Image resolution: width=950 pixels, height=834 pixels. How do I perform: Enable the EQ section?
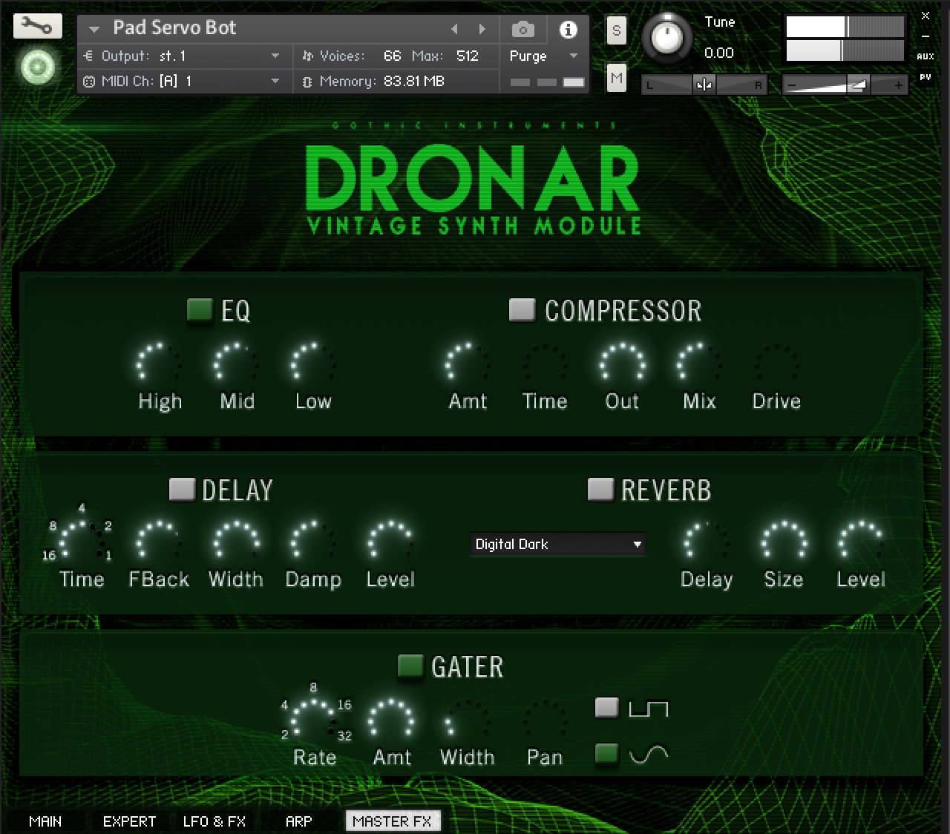198,310
